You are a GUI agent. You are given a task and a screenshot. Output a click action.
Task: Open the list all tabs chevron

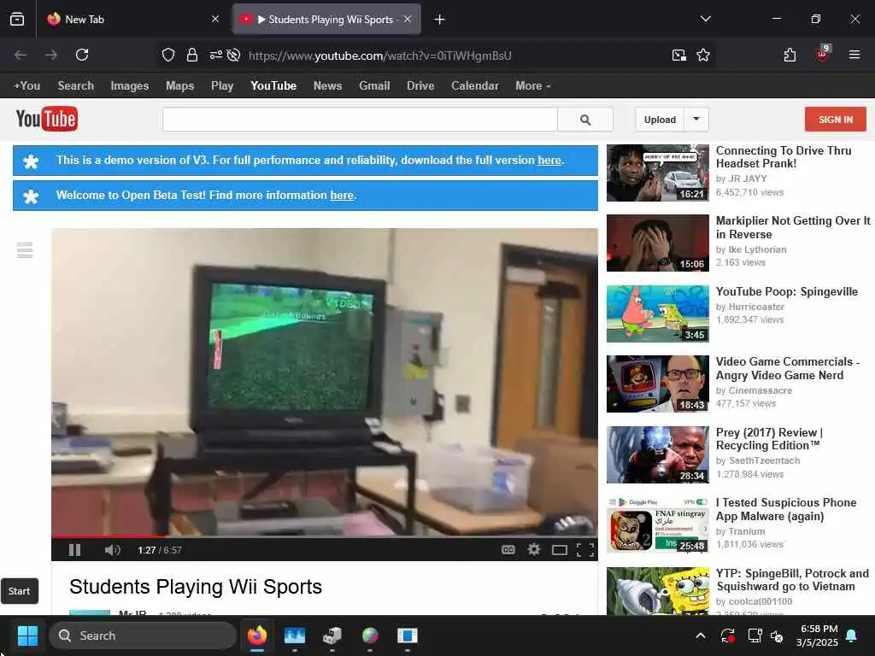(x=705, y=19)
